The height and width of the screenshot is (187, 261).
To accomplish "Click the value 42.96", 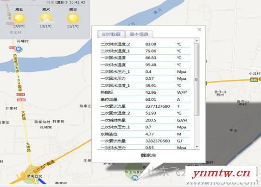I will tap(151, 92).
